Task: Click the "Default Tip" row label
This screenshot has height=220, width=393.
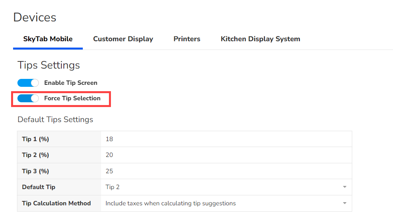Action: pyautogui.click(x=38, y=187)
